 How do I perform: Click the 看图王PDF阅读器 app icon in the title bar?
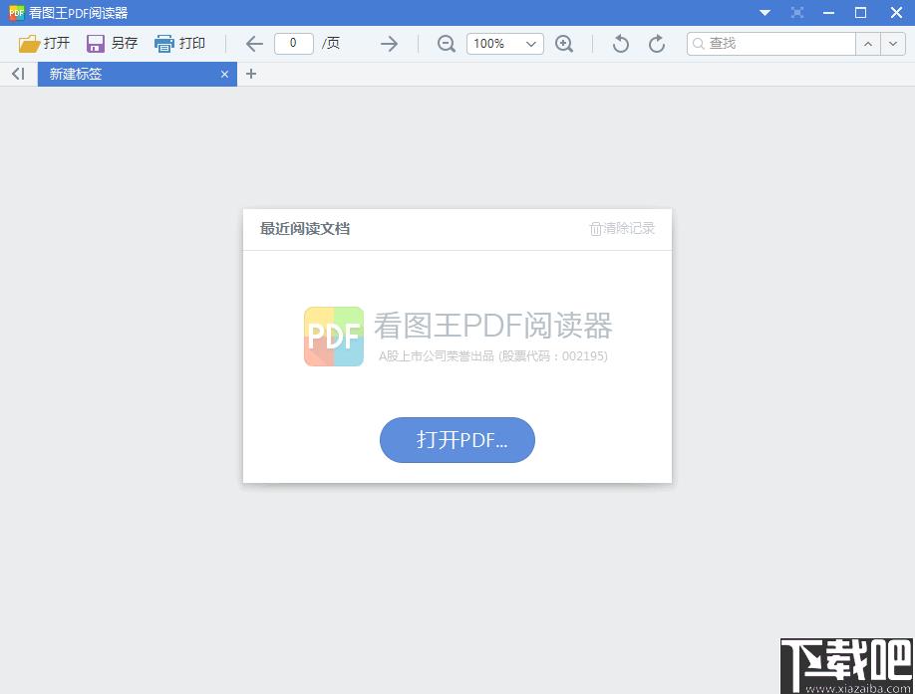[x=16, y=12]
